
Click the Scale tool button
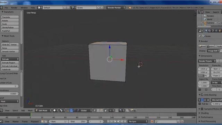tap(10, 24)
